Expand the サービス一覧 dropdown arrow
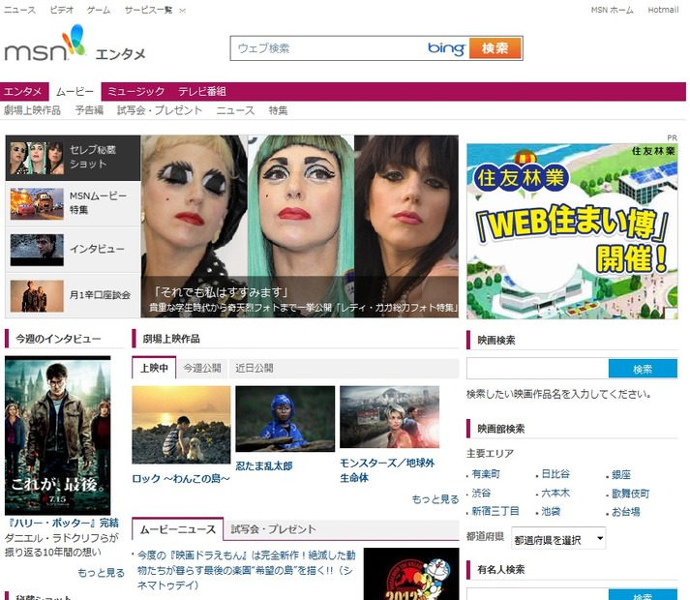690x600 pixels. 183,10
